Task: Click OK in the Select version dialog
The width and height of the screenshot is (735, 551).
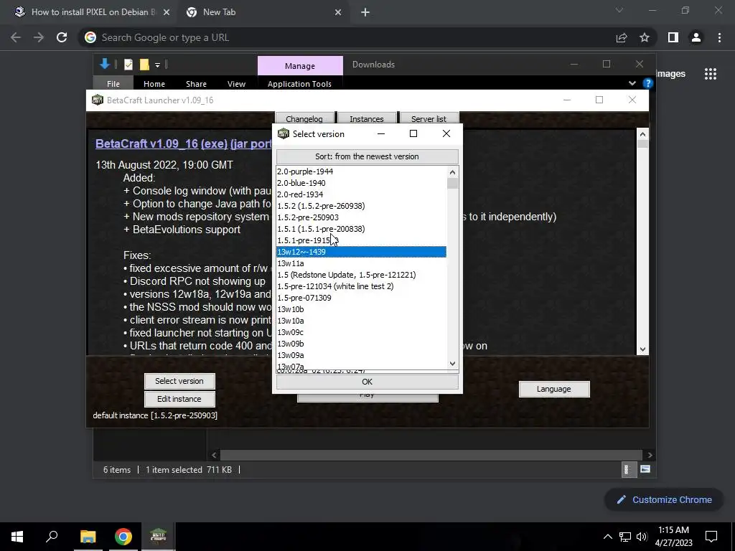Action: coord(367,382)
